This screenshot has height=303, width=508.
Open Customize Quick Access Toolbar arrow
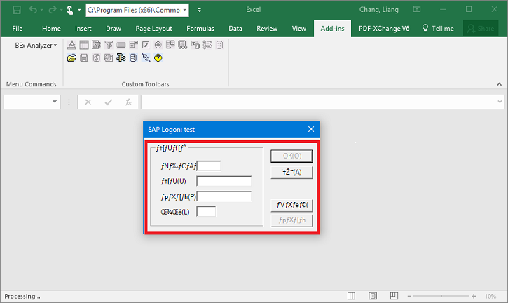pos(199,10)
